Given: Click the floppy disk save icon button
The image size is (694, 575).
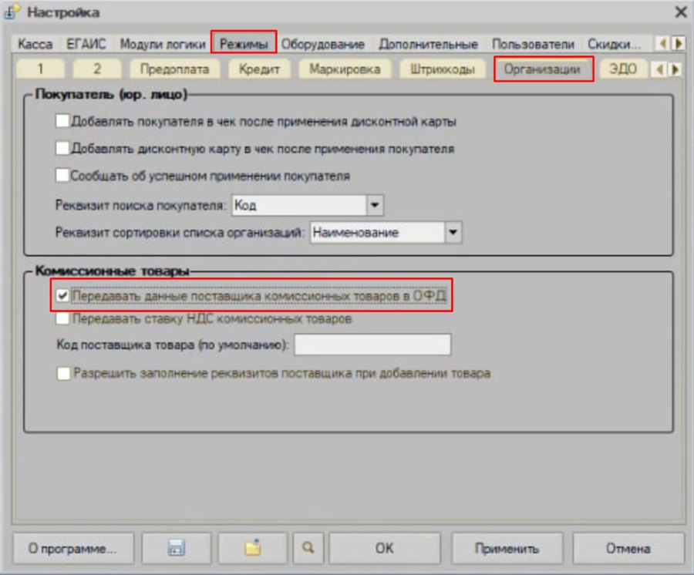Looking at the screenshot, I should pyautogui.click(x=176, y=548).
